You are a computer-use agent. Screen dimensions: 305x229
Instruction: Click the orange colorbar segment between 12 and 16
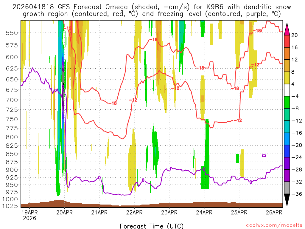point(287,54)
